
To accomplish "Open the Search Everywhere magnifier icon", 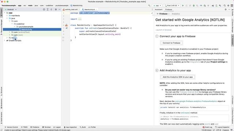I will (224, 5).
